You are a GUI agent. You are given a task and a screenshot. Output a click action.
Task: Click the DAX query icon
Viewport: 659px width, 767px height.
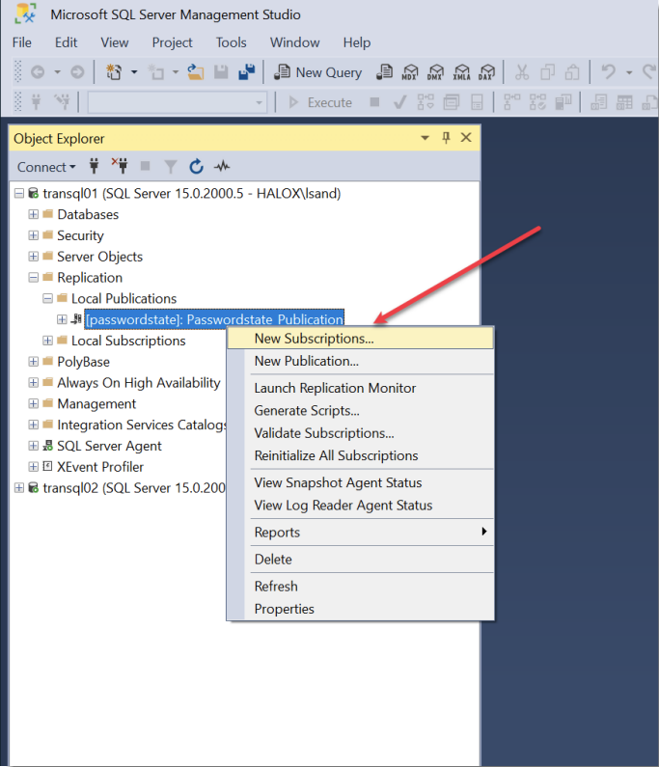point(486,72)
